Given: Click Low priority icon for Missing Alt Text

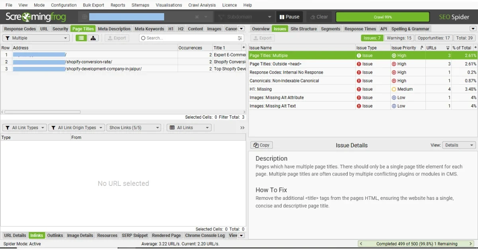Looking at the screenshot, I should pyautogui.click(x=394, y=106).
